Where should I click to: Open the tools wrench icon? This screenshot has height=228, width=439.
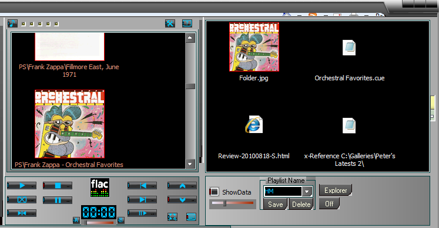(x=170, y=23)
